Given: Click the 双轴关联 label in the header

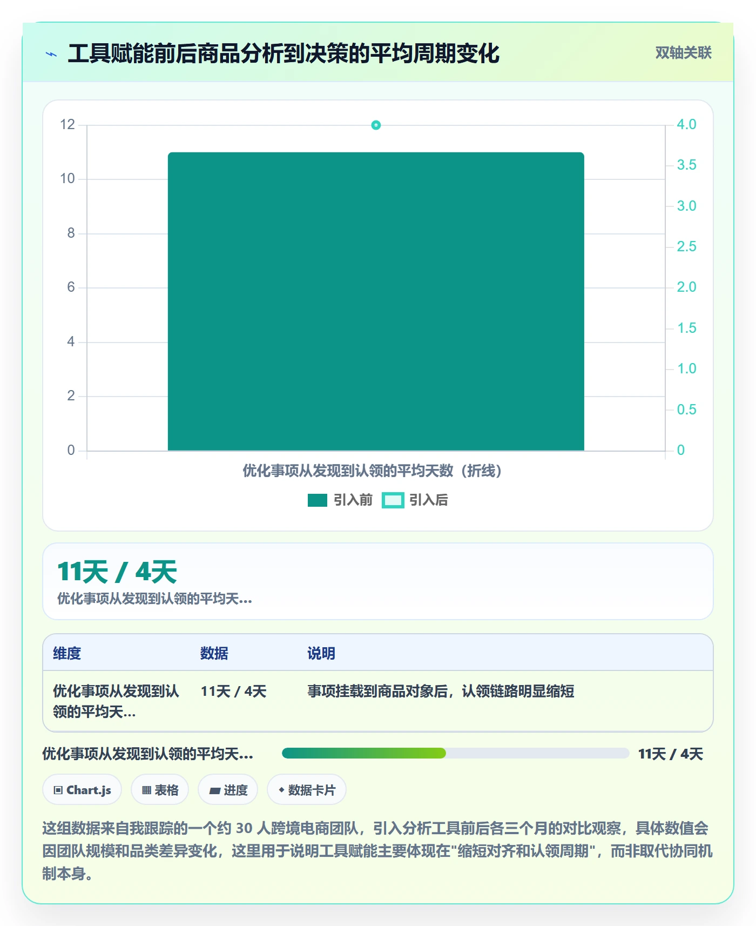Looking at the screenshot, I should (683, 53).
